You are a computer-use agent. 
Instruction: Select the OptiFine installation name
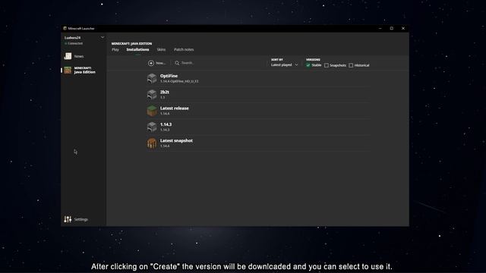169,76
